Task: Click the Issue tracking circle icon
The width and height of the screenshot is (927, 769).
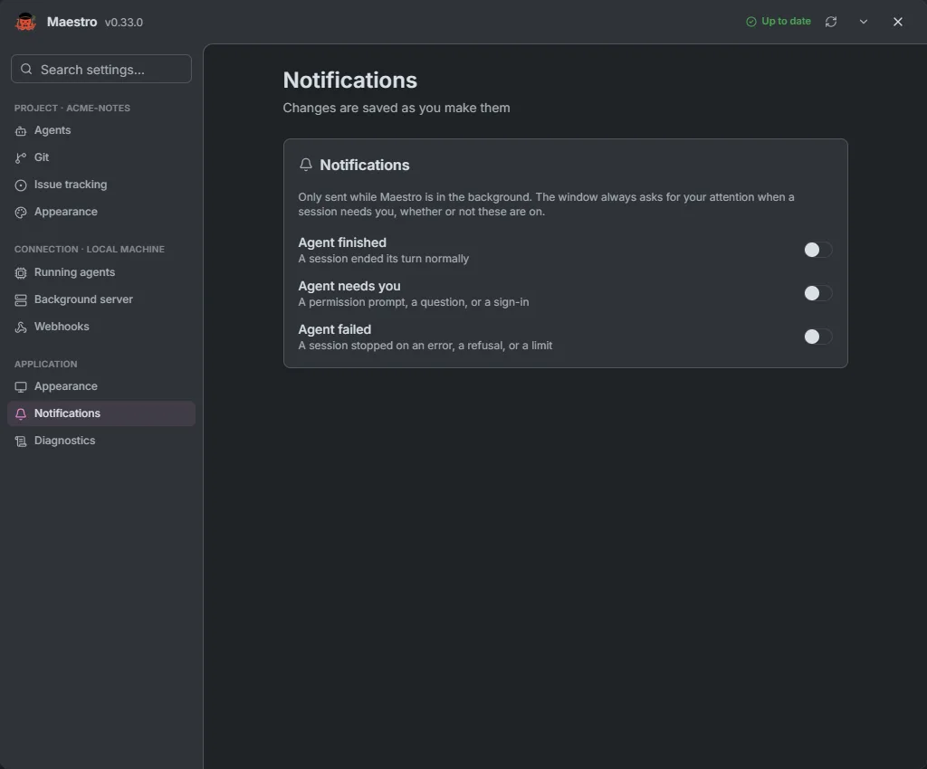Action: tap(21, 185)
